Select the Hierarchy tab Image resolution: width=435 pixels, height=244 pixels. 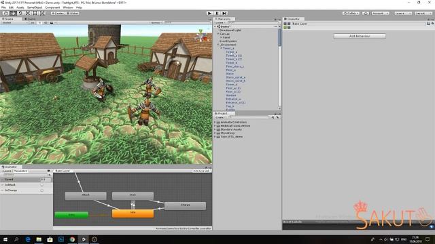point(224,19)
